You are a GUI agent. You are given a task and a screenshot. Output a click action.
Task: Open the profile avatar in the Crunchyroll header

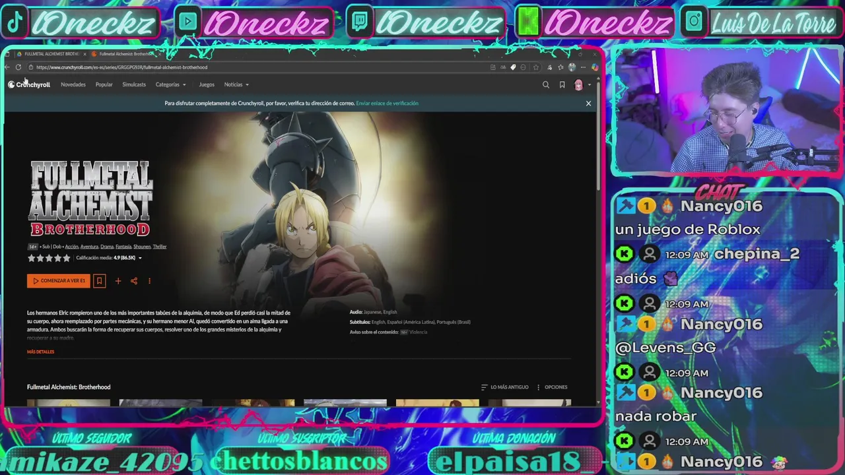(x=579, y=84)
